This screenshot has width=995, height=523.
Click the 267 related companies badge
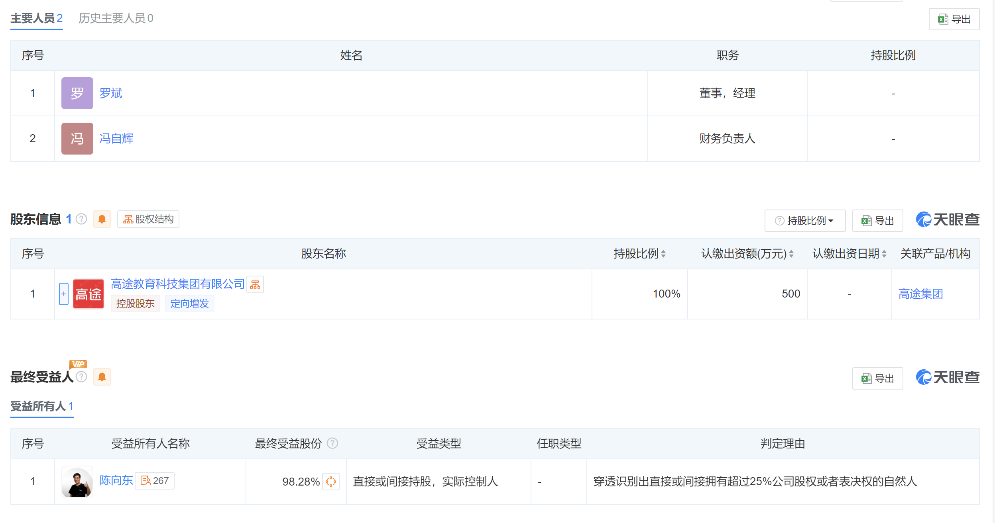(x=155, y=481)
